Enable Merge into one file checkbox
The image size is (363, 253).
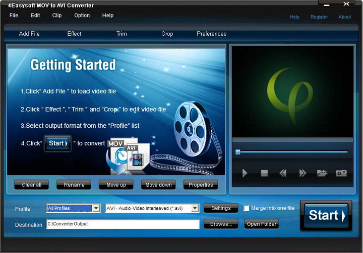pyautogui.click(x=247, y=208)
